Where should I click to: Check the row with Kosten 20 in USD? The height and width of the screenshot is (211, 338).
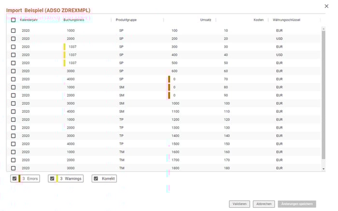pos(14,39)
